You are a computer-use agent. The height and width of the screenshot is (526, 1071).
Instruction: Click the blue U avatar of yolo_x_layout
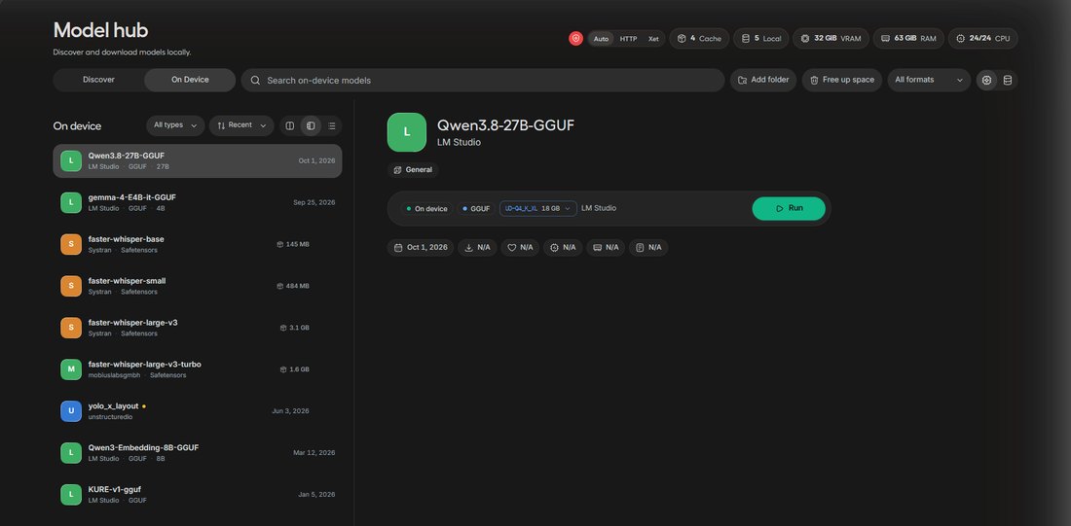(x=71, y=411)
